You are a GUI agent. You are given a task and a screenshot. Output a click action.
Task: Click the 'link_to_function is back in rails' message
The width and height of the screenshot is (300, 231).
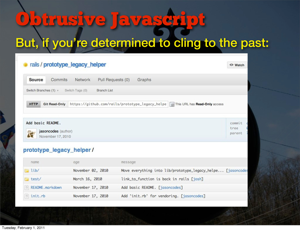click(155, 179)
